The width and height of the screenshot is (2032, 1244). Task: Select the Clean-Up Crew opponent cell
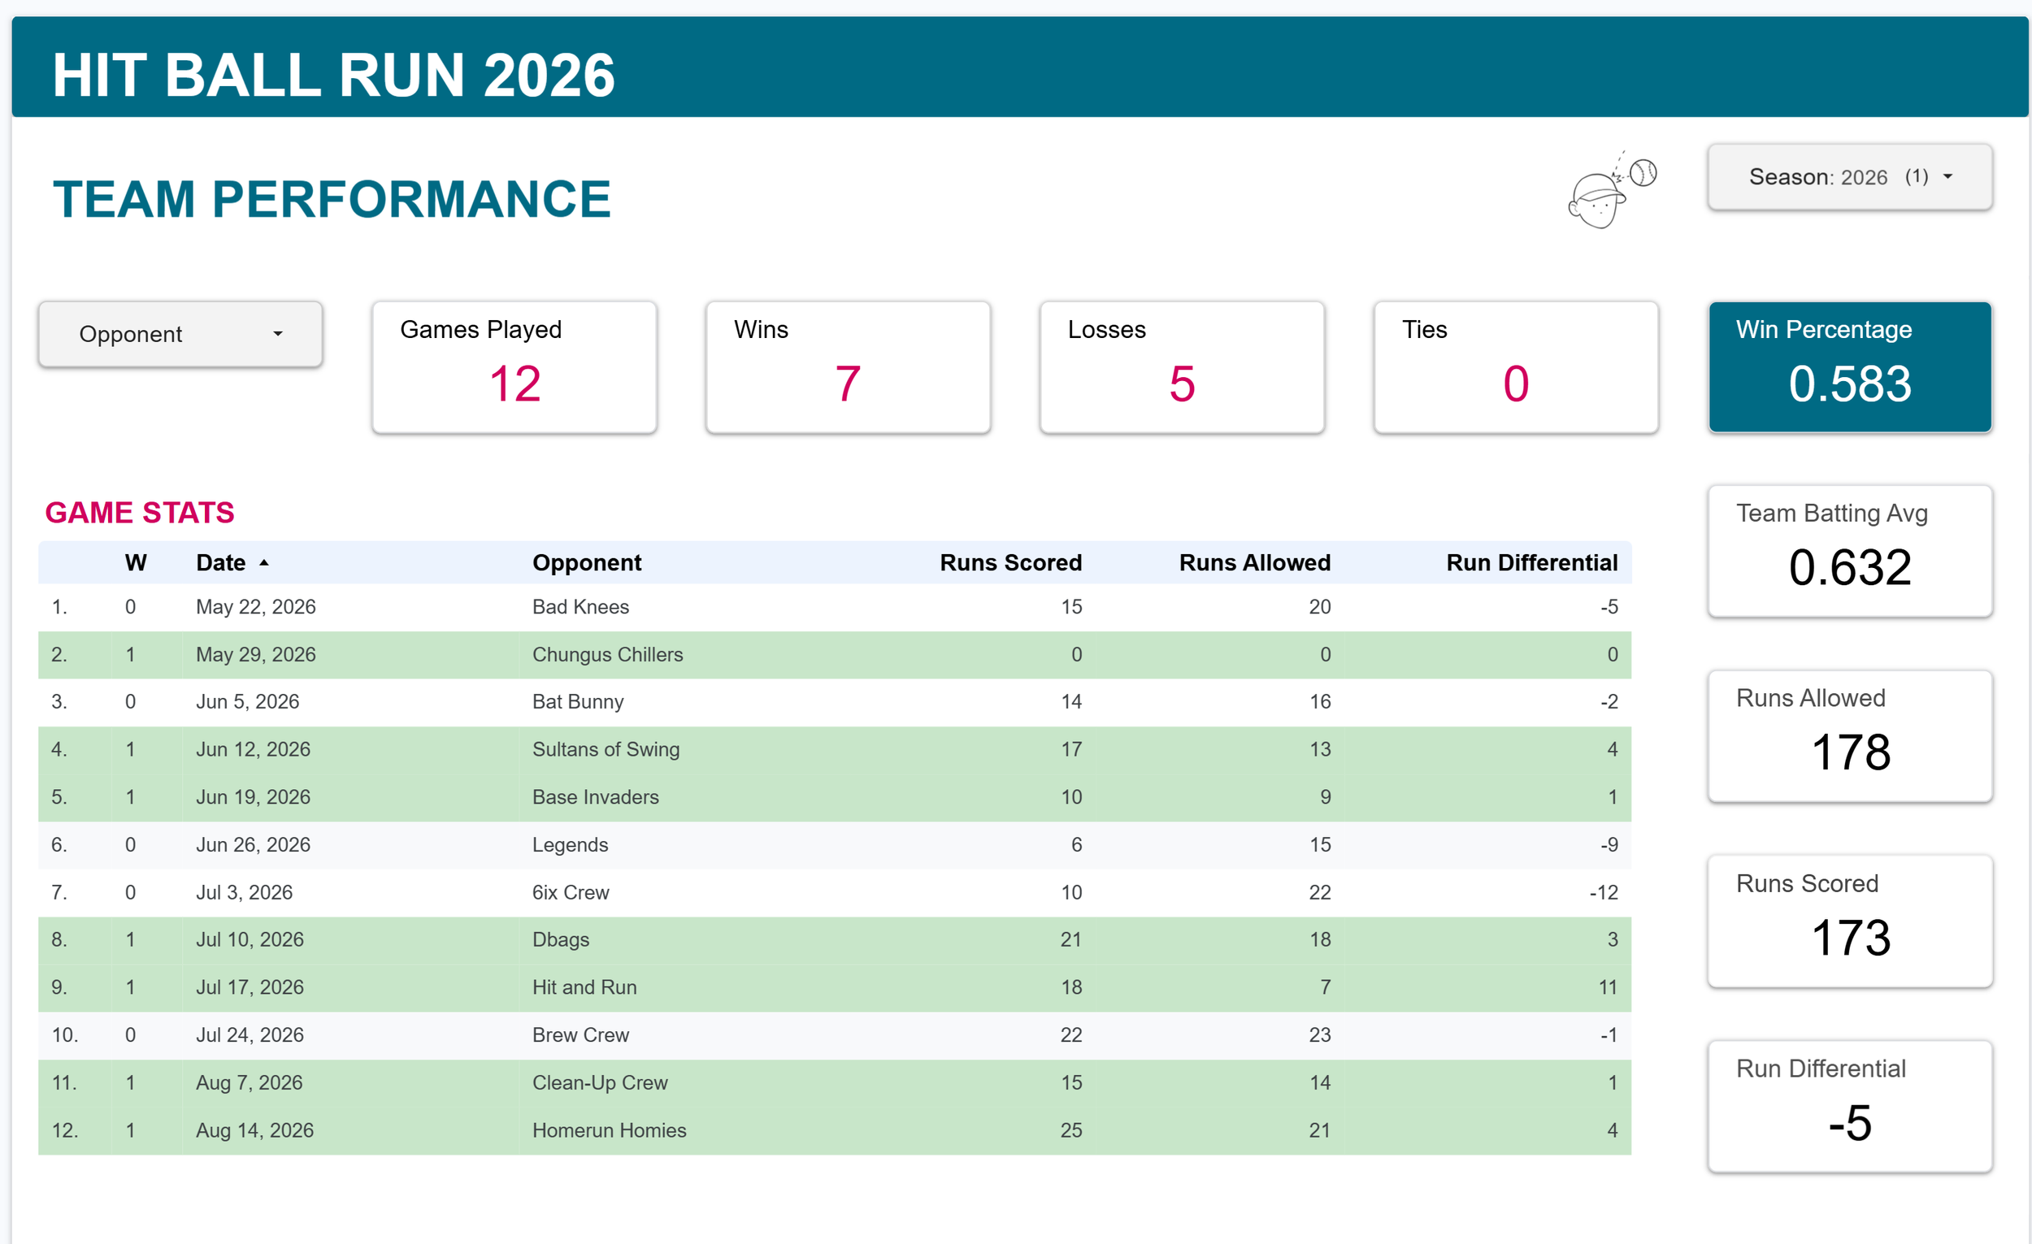pyautogui.click(x=600, y=1082)
